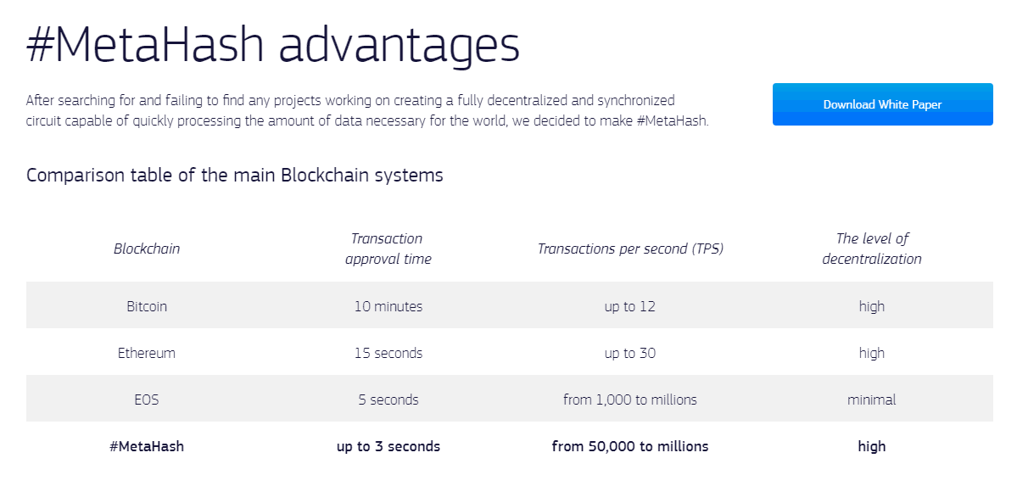Click the up to 3 seconds cell
1017x503 pixels.
(388, 446)
